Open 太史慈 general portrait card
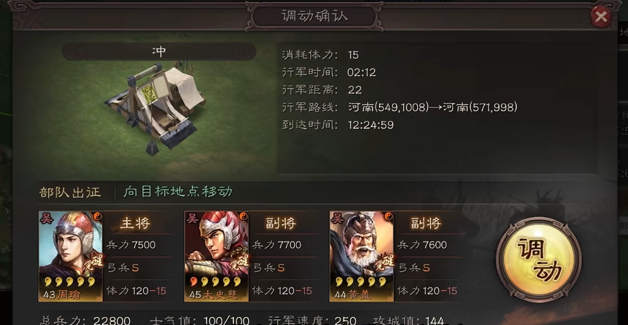This screenshot has height=325, width=628. (x=217, y=256)
